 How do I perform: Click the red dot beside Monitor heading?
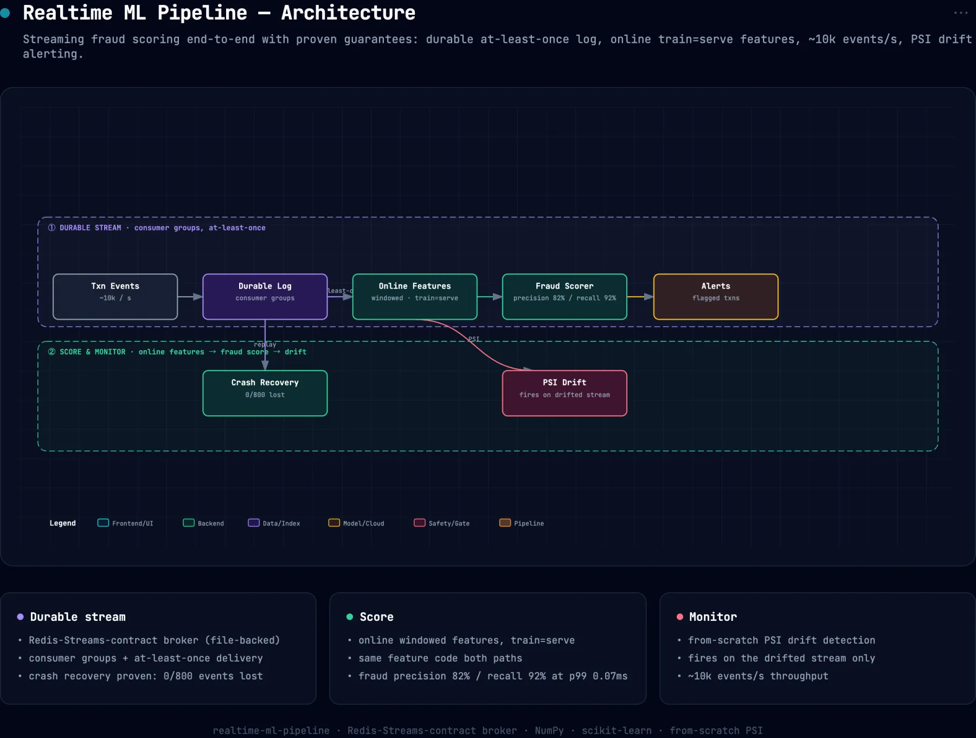point(679,617)
